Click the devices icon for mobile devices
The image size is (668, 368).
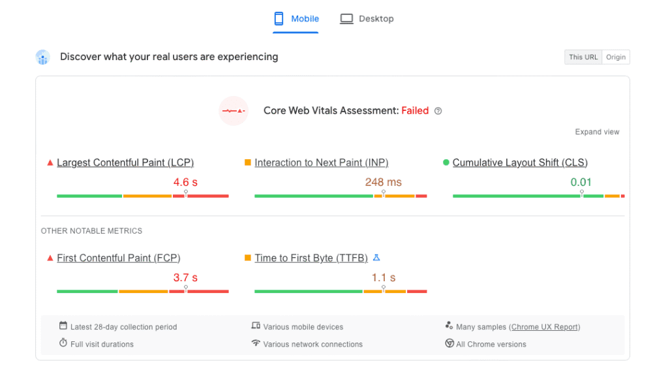(256, 326)
